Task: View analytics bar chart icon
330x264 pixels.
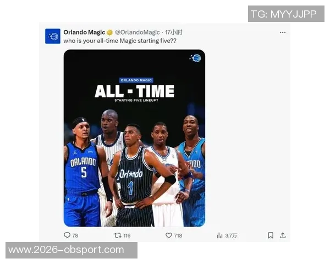Action: [x=219, y=235]
